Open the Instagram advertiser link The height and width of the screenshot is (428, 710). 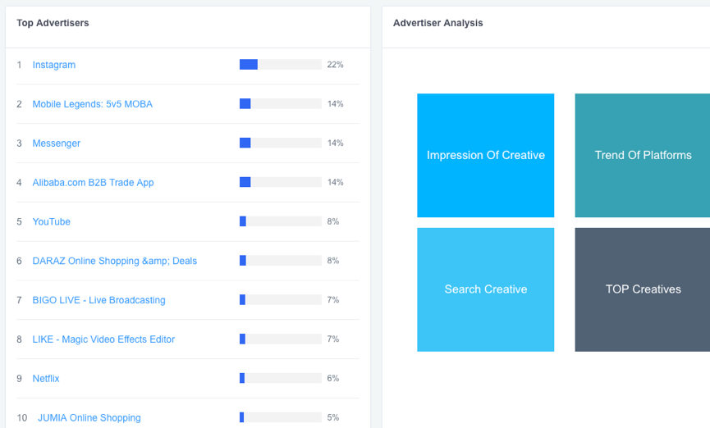[53, 65]
